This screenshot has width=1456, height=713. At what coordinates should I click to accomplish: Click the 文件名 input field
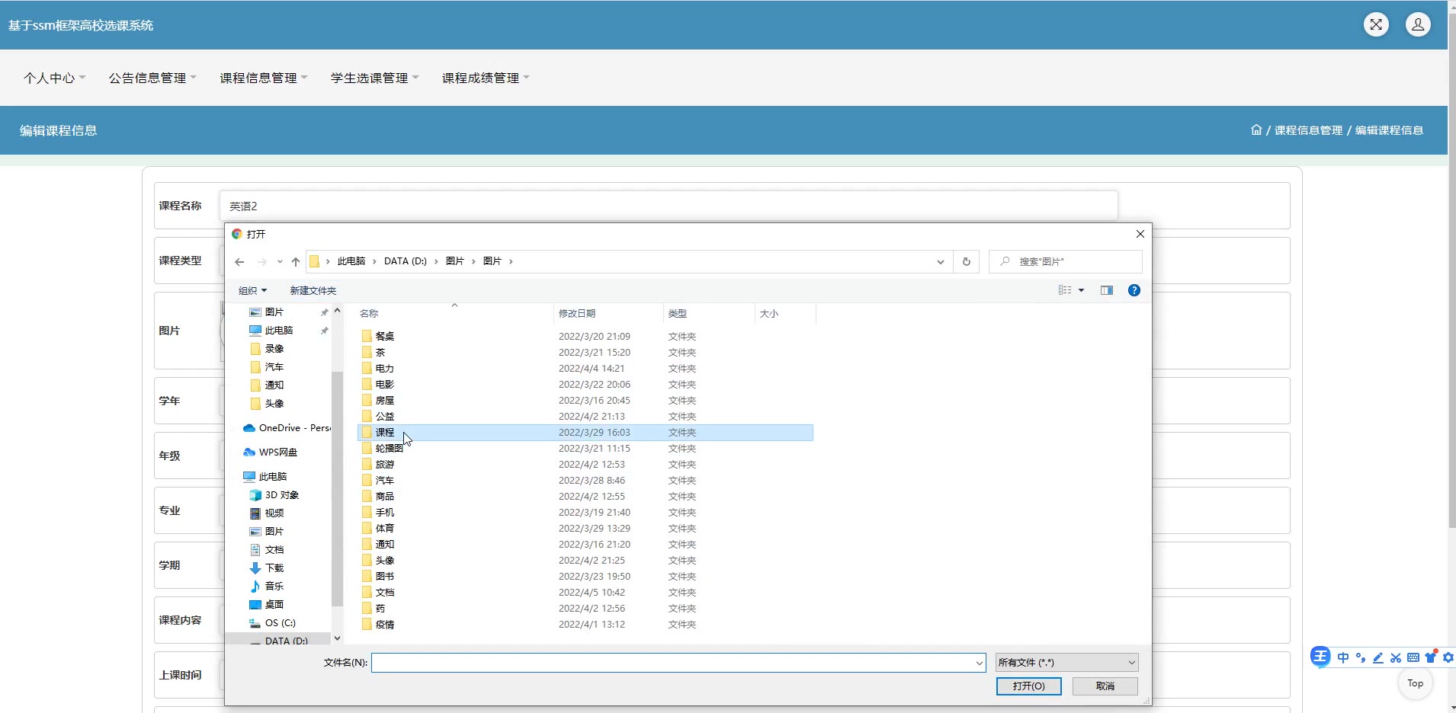(675, 663)
